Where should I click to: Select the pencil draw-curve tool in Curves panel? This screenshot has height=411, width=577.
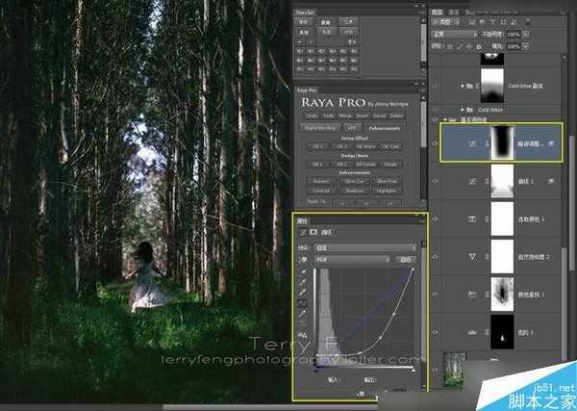pyautogui.click(x=303, y=314)
